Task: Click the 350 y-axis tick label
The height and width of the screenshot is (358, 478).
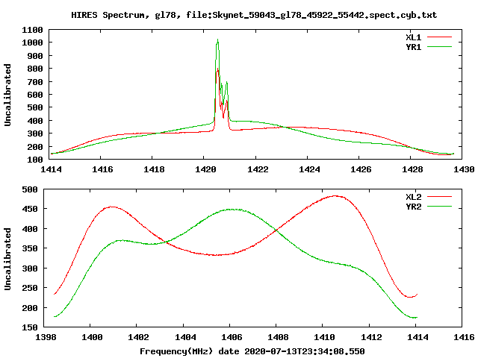Action: point(30,248)
